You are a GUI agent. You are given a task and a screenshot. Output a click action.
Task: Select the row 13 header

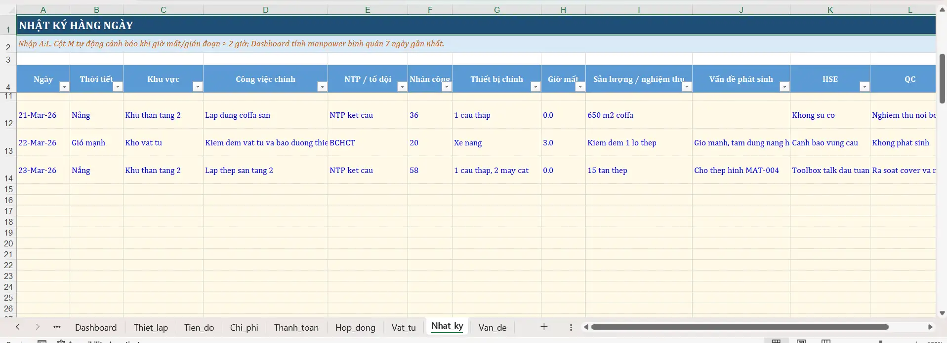[x=8, y=150]
